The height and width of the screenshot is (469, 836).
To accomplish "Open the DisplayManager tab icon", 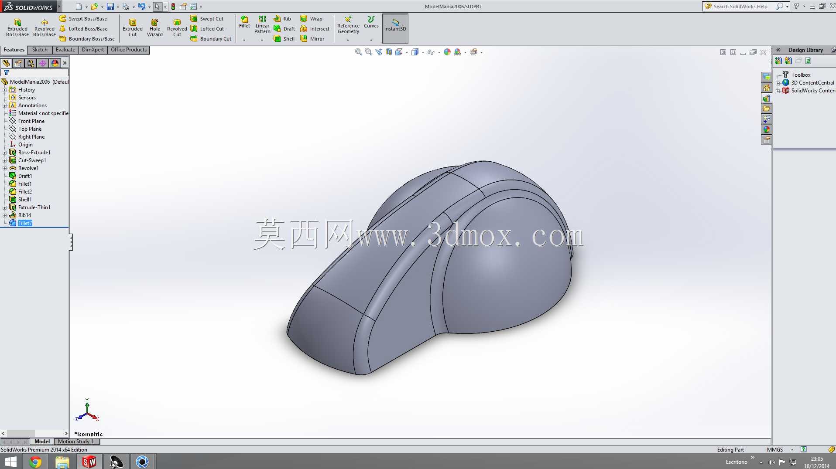I will tap(55, 63).
